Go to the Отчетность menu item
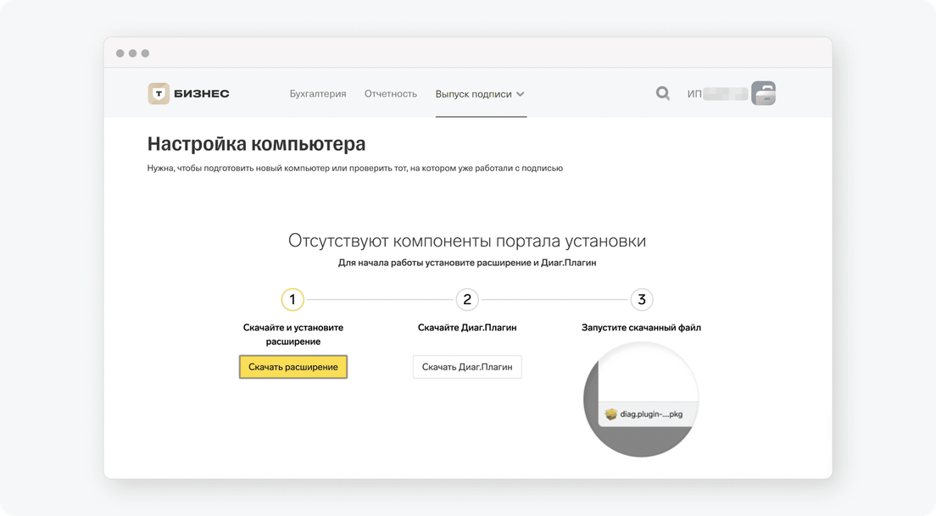Viewport: 936px width, 516px height. pyautogui.click(x=391, y=94)
